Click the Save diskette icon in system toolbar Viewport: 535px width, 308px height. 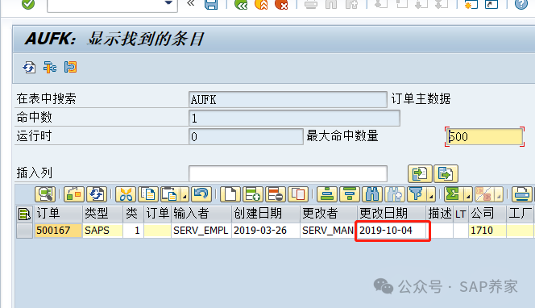tap(211, 4)
